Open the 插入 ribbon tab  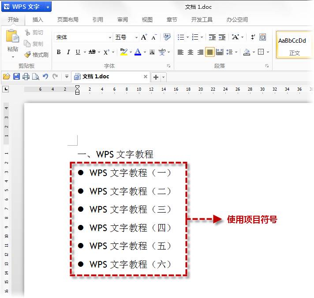(37, 19)
